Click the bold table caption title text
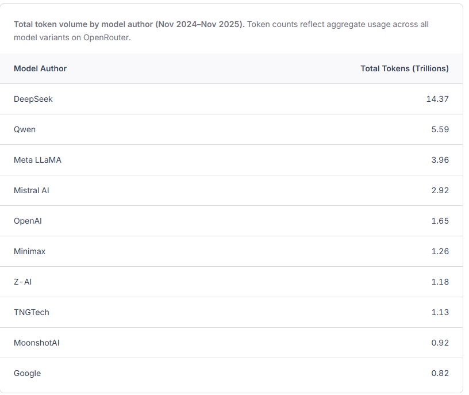 [x=129, y=24]
